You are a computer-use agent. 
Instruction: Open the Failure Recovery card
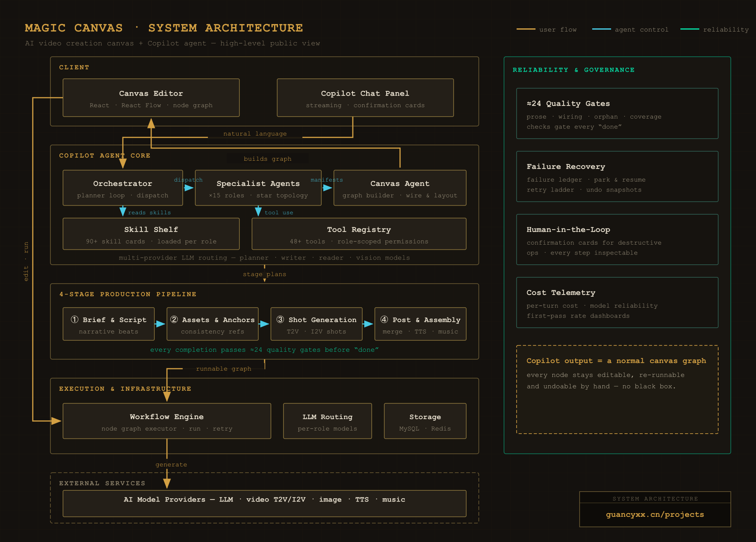click(617, 176)
